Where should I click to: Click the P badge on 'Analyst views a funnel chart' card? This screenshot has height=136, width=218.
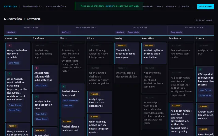click(64, 87)
